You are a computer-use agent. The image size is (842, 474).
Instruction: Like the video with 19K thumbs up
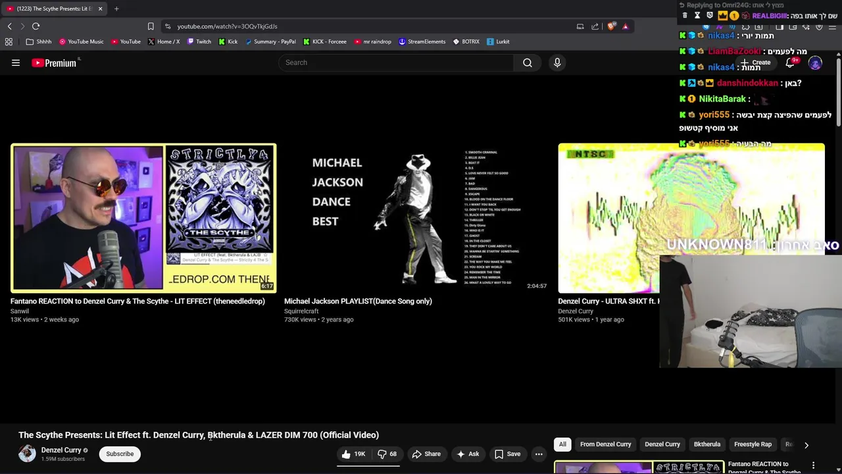point(354,454)
